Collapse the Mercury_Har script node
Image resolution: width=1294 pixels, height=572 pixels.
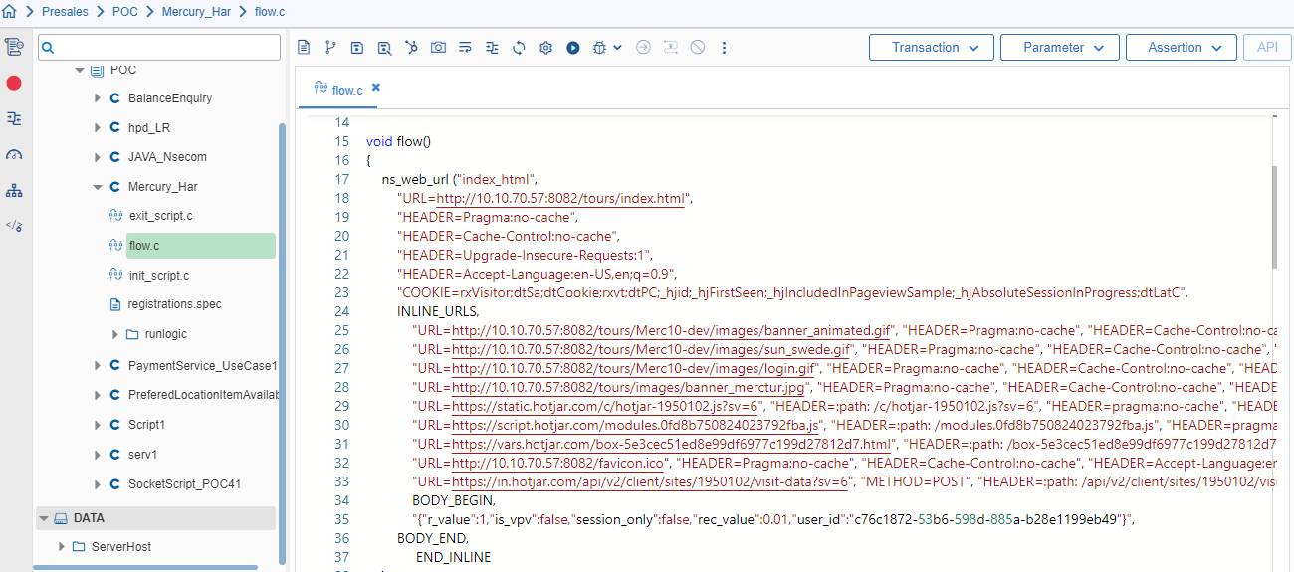click(98, 187)
